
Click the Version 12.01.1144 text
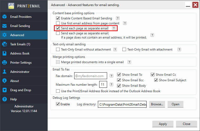coord(24,111)
